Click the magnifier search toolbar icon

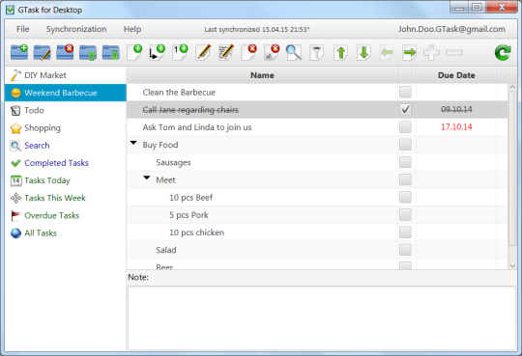[x=294, y=52]
